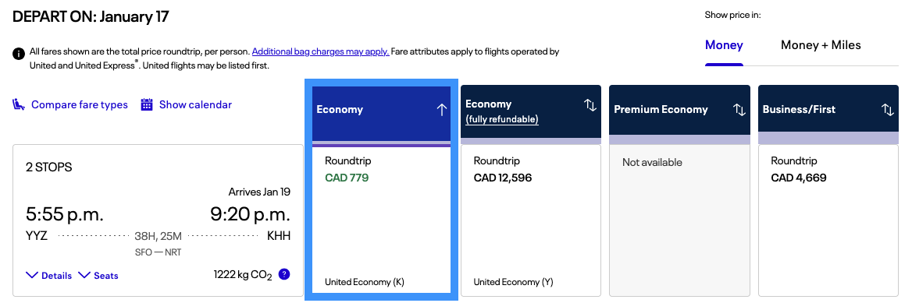Switch to Money + Miles tab
912x303 pixels.
click(x=821, y=45)
